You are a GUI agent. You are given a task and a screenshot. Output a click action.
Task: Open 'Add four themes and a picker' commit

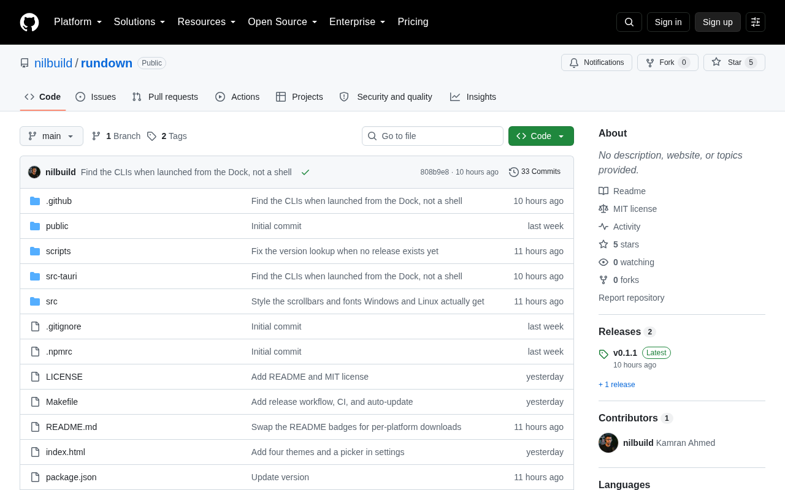[x=328, y=452]
